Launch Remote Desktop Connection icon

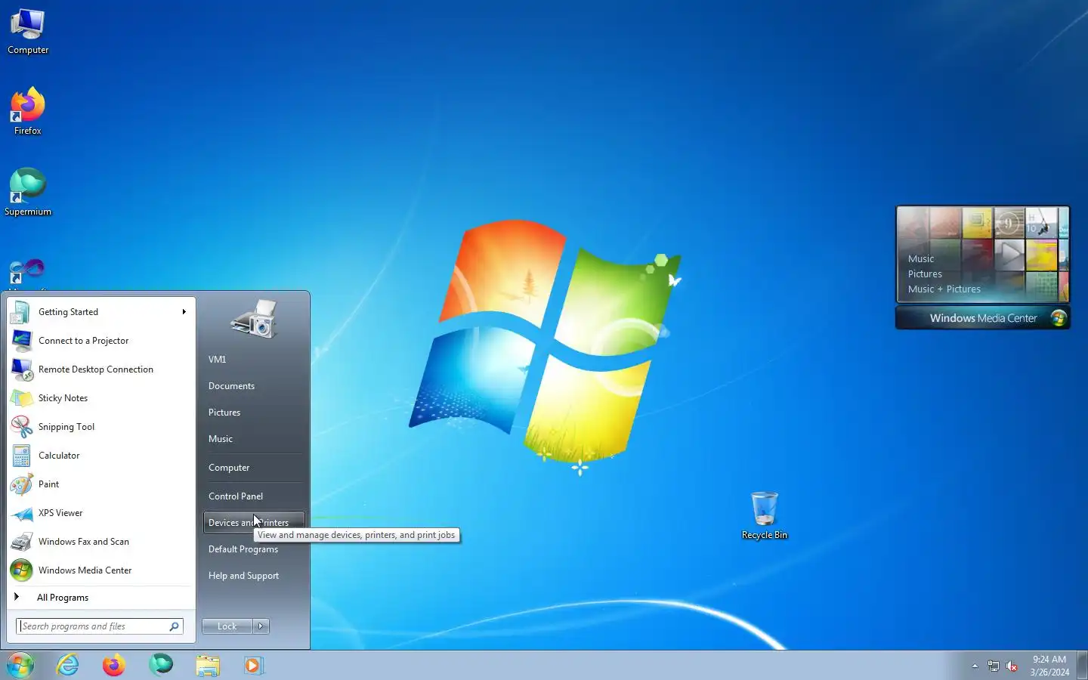21,369
